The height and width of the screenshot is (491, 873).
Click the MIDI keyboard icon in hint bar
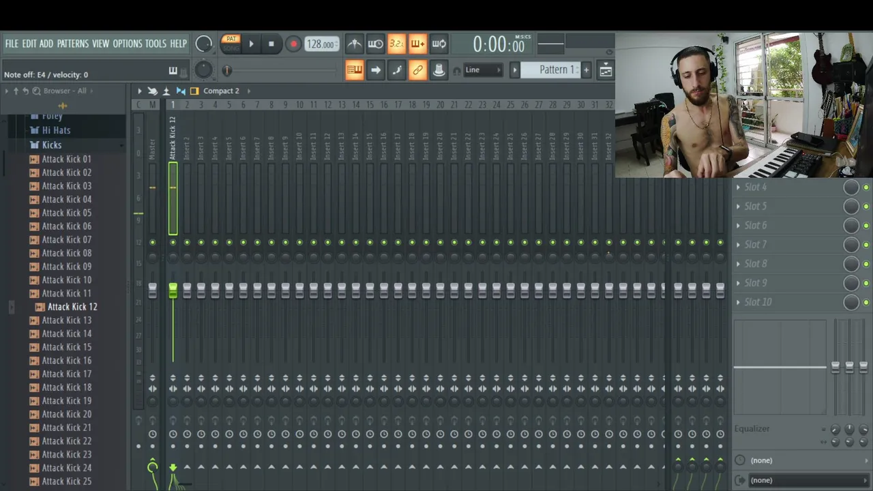pos(173,71)
